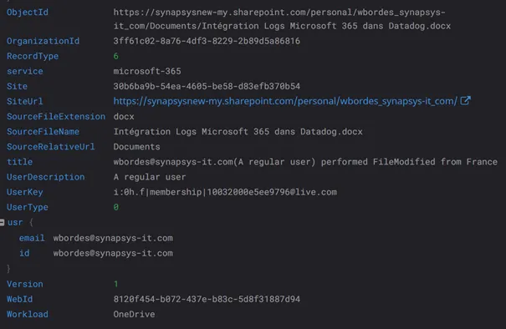
Task: Click the SourceFileName attribute key
Action: (43, 132)
